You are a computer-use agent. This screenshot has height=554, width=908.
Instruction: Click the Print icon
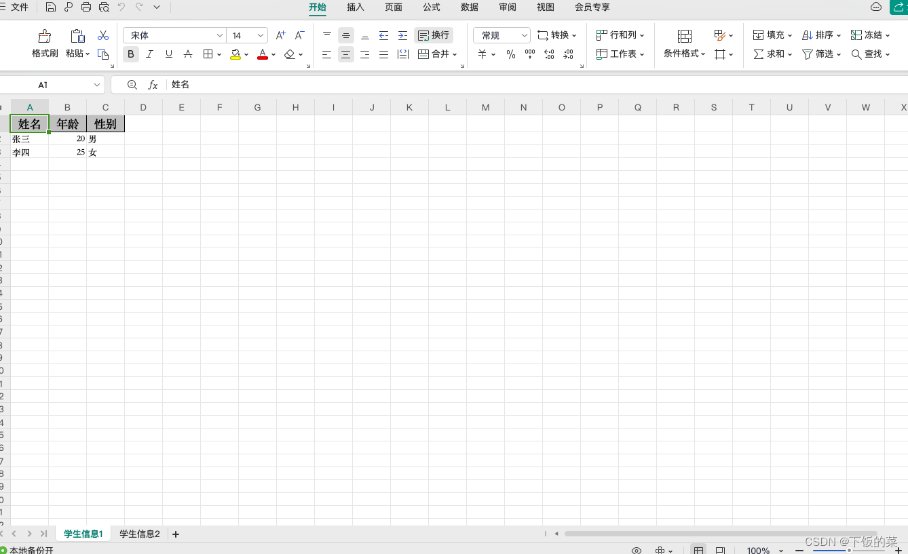pos(86,7)
